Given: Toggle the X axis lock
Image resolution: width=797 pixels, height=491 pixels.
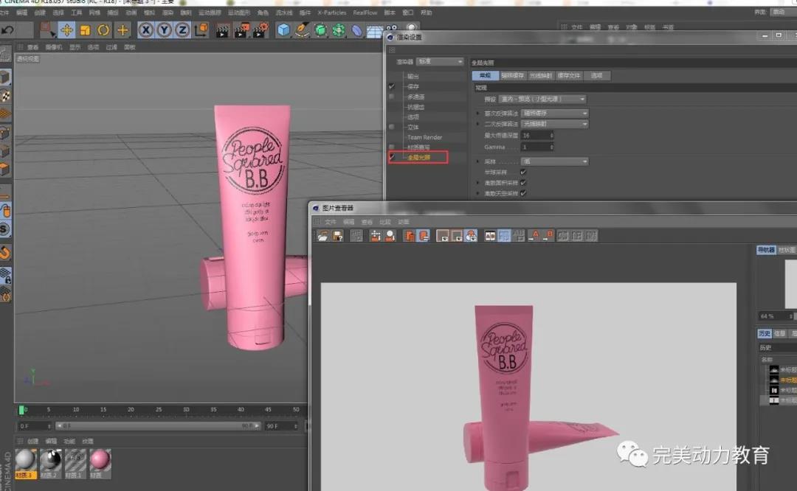Looking at the screenshot, I should point(145,30).
